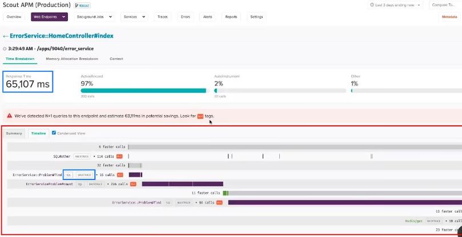Click the 'SQL#other' row label
This screenshot has width=462, height=237.
[x=62, y=157]
